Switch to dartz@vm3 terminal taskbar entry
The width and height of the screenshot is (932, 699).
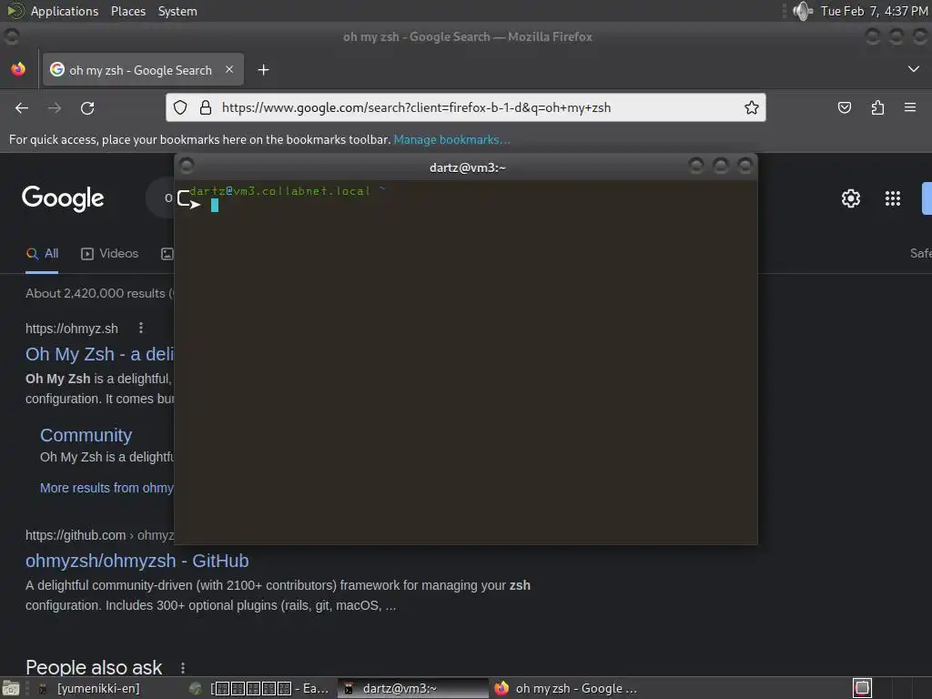pyautogui.click(x=413, y=688)
